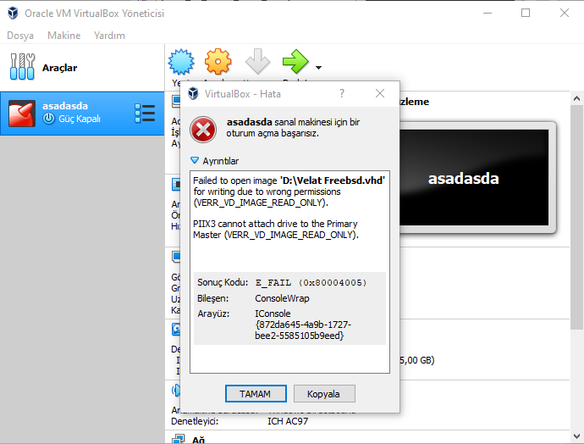Click the help question mark in dialog
Screen dimensions: 584x444
pos(342,93)
